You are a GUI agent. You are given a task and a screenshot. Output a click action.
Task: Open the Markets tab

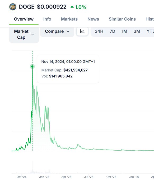click(x=69, y=19)
